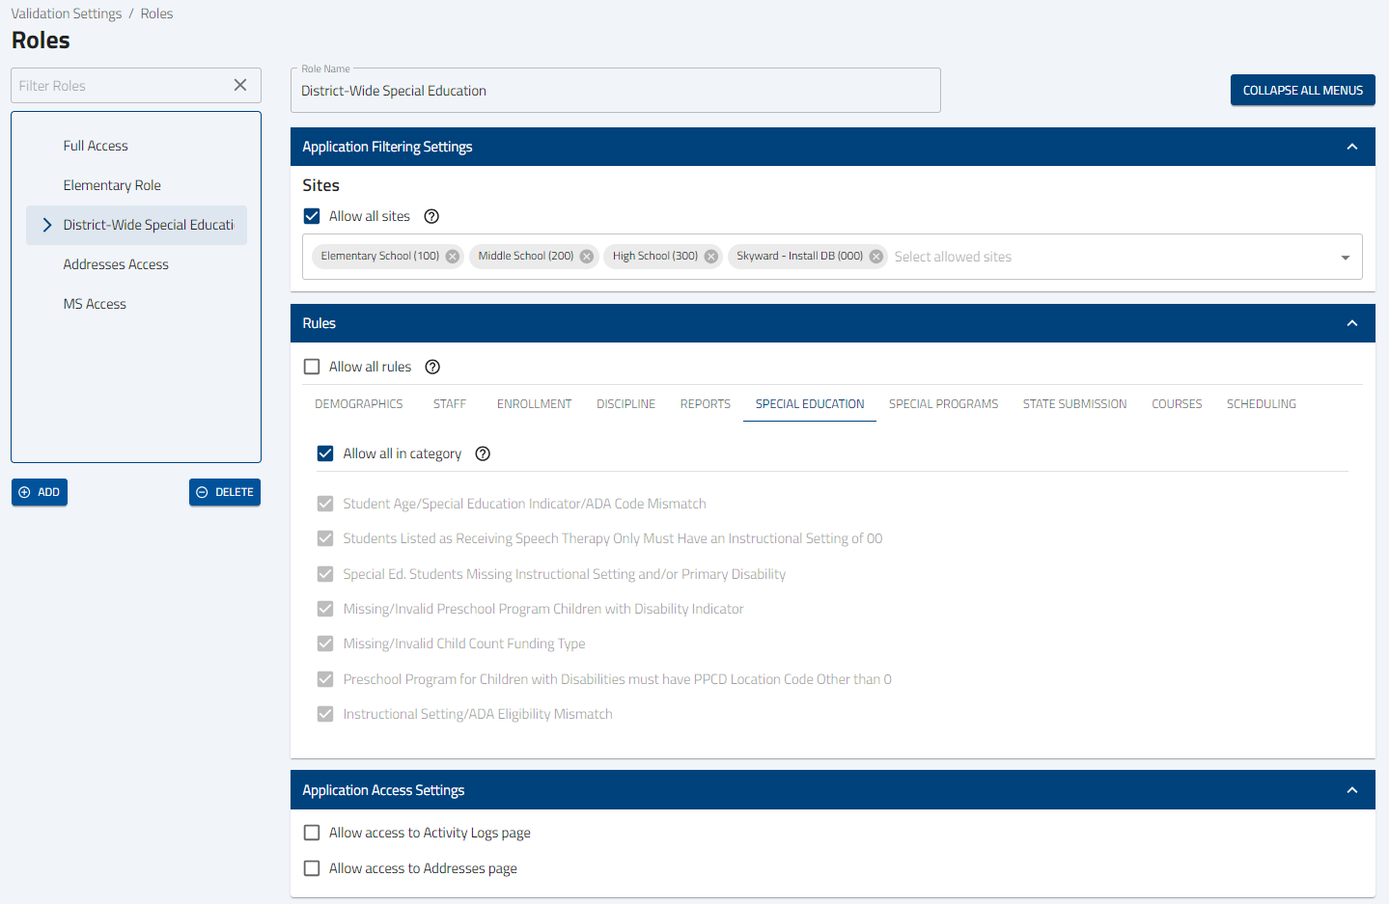This screenshot has width=1389, height=904.
Task: Switch to the Scheduling tab
Action: 1262,404
